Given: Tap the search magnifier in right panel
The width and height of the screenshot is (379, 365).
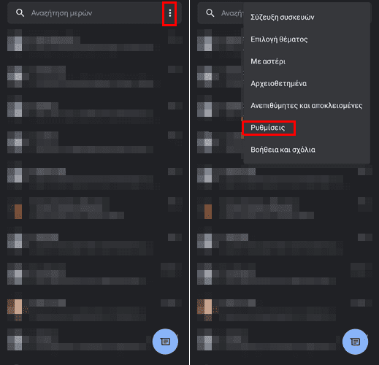Looking at the screenshot, I should (x=210, y=13).
